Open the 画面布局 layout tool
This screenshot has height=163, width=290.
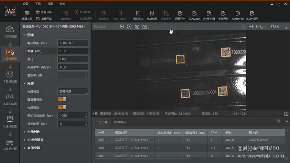point(27,15)
